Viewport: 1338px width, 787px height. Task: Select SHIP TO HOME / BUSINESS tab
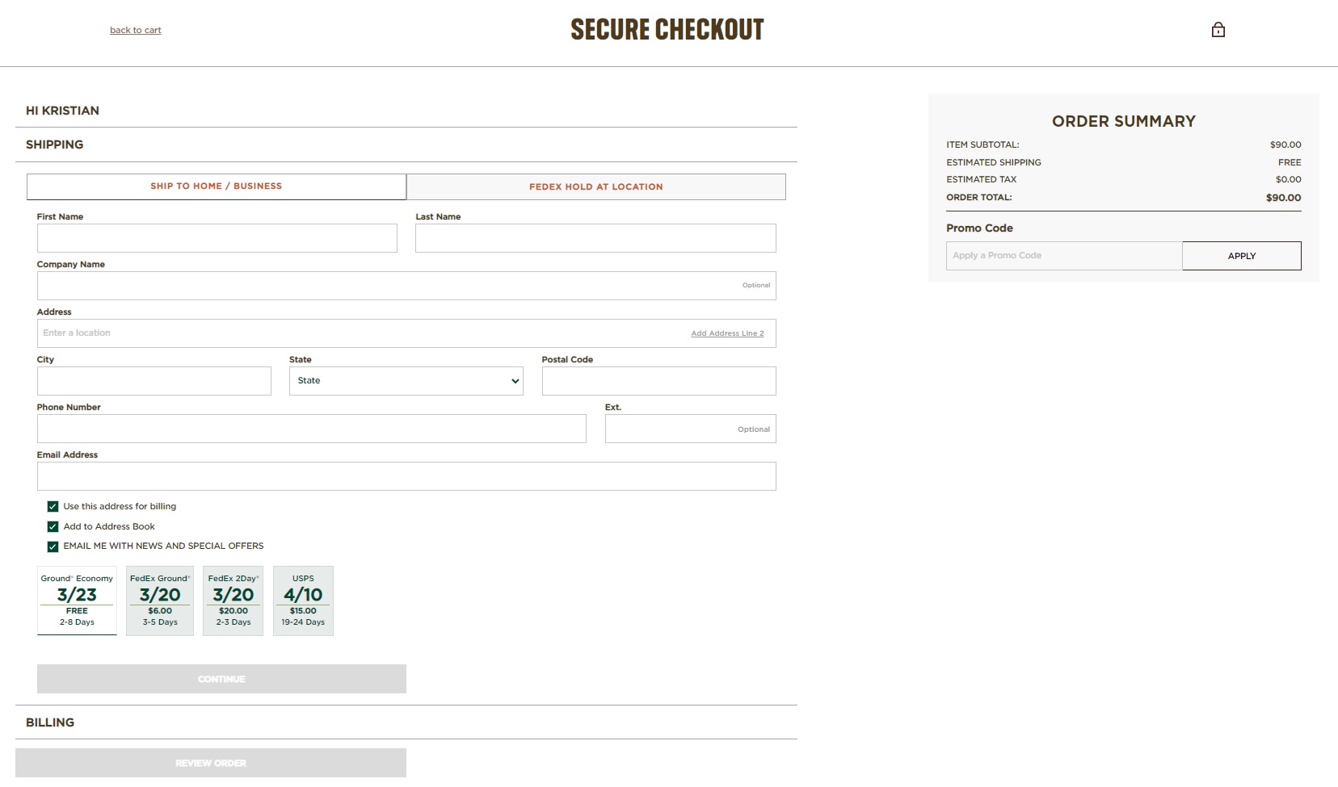[216, 186]
